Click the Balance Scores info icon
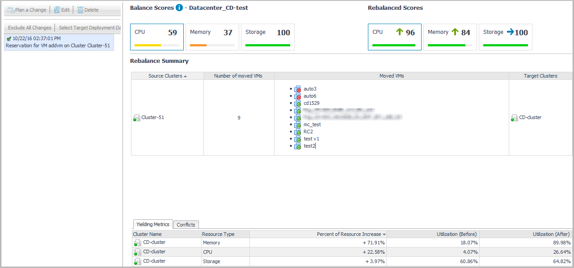The width and height of the screenshot is (574, 268). coord(179,8)
